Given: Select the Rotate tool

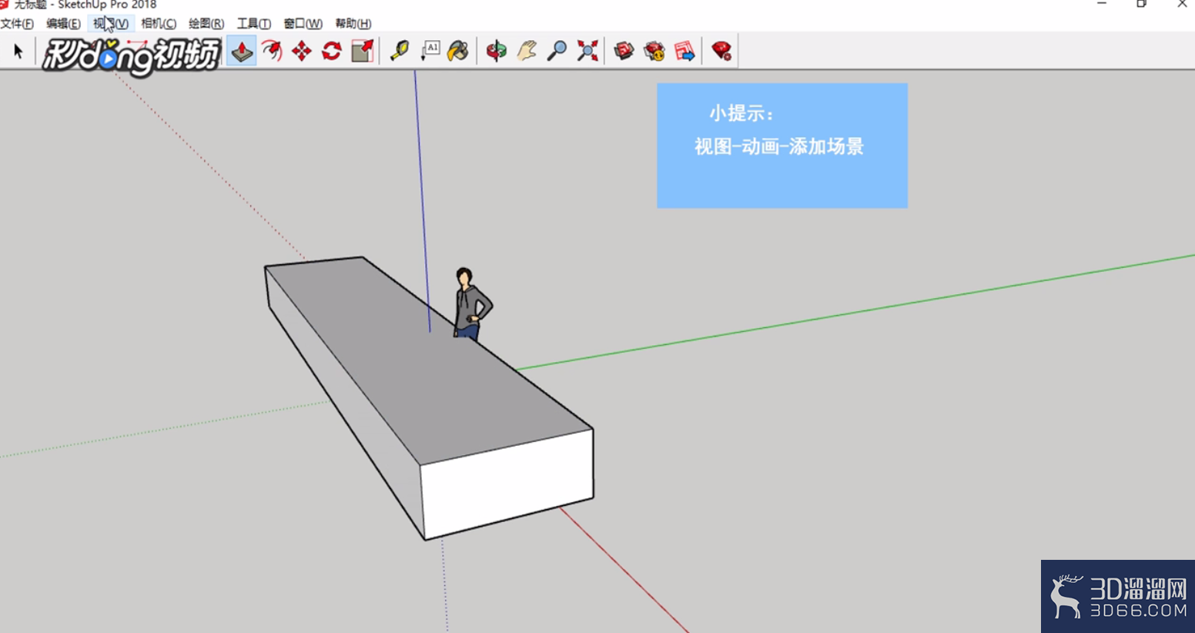Looking at the screenshot, I should [x=332, y=51].
